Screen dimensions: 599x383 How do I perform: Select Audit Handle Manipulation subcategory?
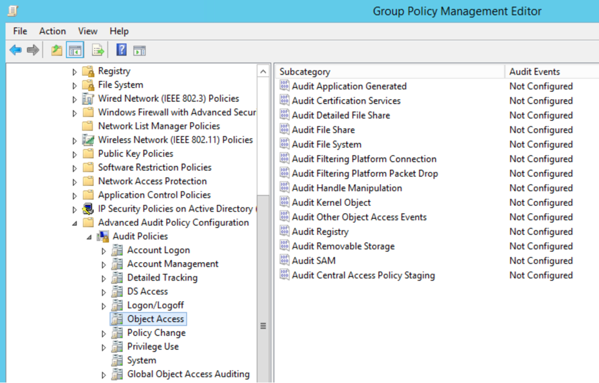[347, 188]
